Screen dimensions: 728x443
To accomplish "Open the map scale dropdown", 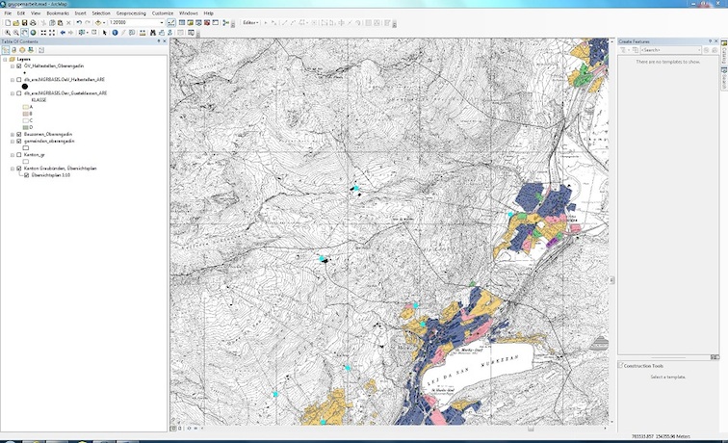I will (x=161, y=22).
